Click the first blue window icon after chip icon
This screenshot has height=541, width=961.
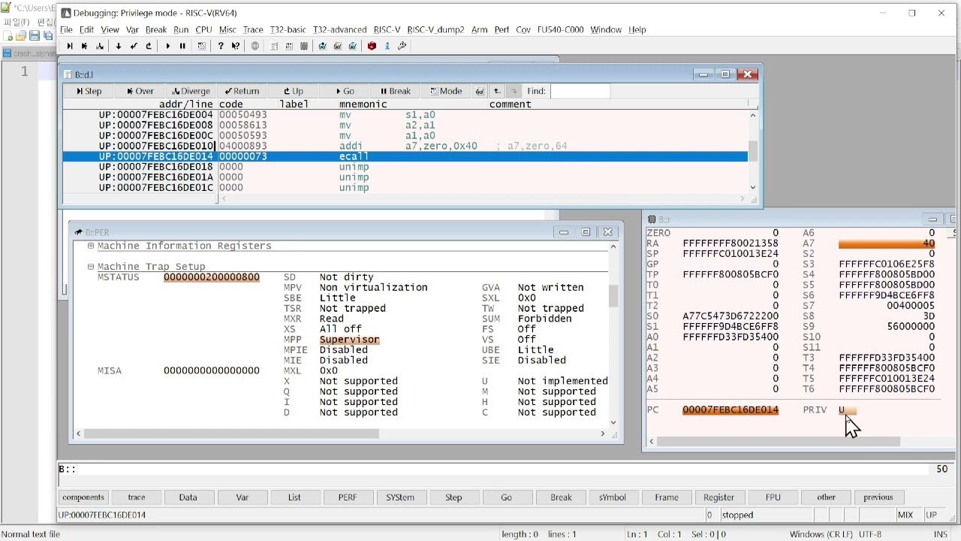(x=322, y=46)
